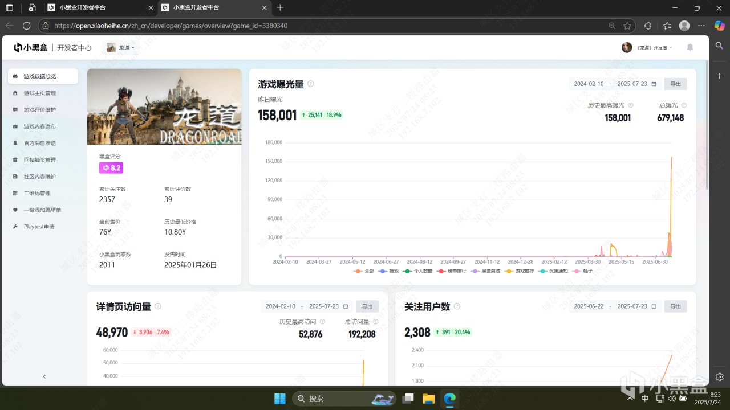Click the Edge icon on the taskbar
730x410 pixels.
450,399
